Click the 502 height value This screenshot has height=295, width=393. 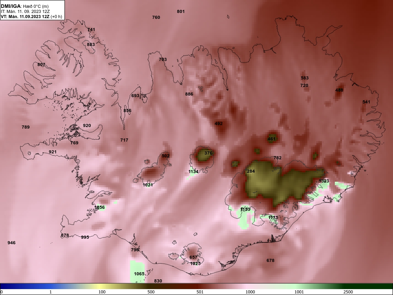click(x=165, y=156)
